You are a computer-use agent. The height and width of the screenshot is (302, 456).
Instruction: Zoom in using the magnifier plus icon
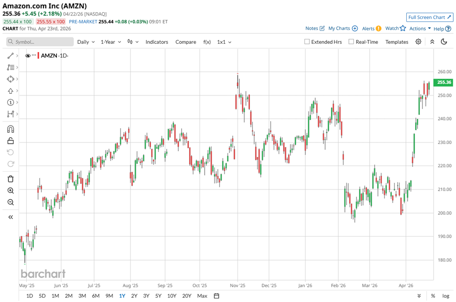pyautogui.click(x=10, y=191)
